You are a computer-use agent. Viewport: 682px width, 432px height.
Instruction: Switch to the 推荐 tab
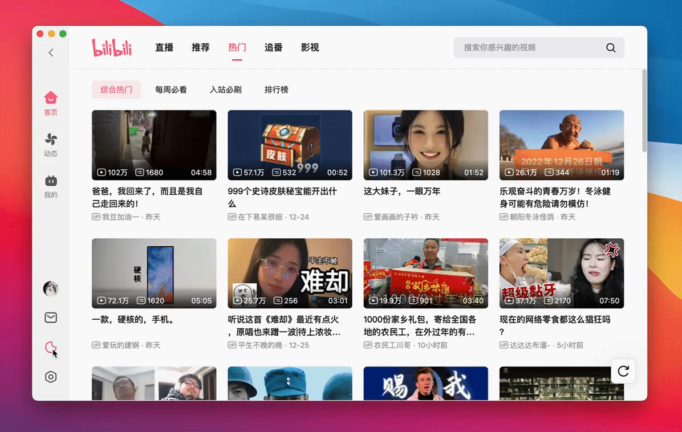point(201,47)
